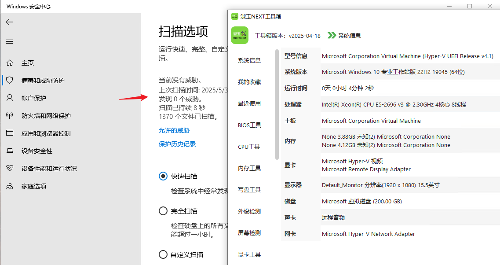Select the shield icon for 病毒和威胁防护

10,81
